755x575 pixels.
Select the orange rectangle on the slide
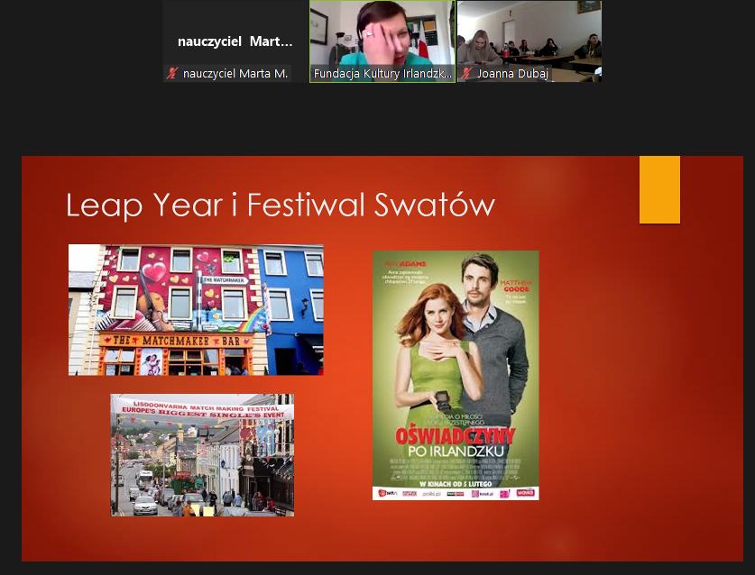tap(659, 189)
